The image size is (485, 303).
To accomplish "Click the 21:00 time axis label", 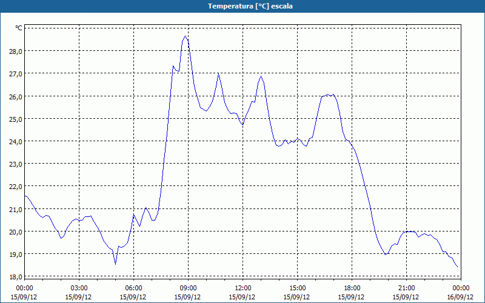I will [406, 288].
